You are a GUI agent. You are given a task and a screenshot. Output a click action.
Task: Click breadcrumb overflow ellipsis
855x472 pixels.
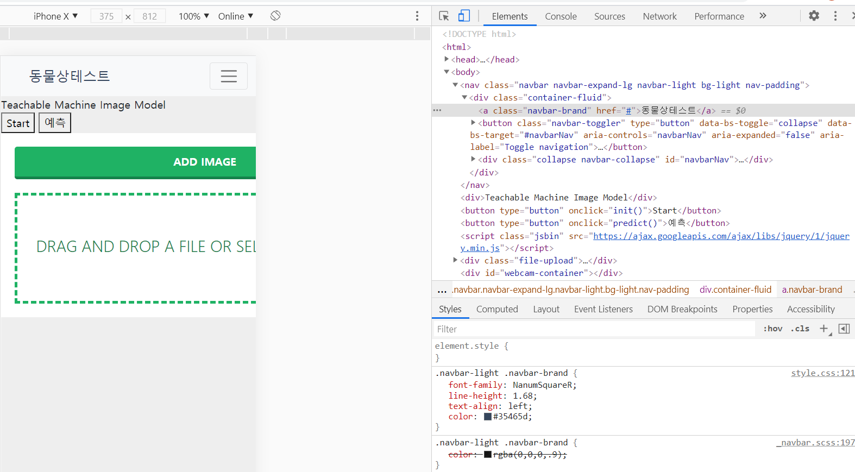(x=442, y=290)
